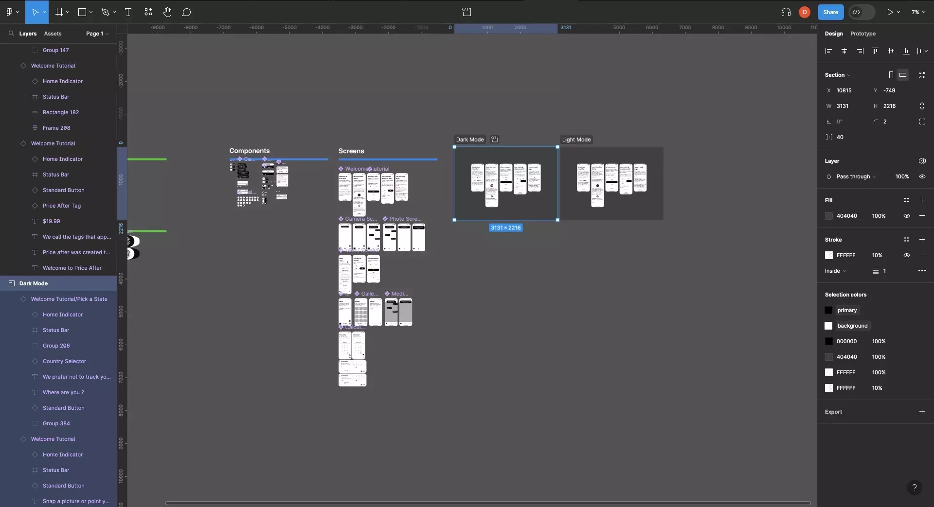Select landscape orientation

[903, 75]
